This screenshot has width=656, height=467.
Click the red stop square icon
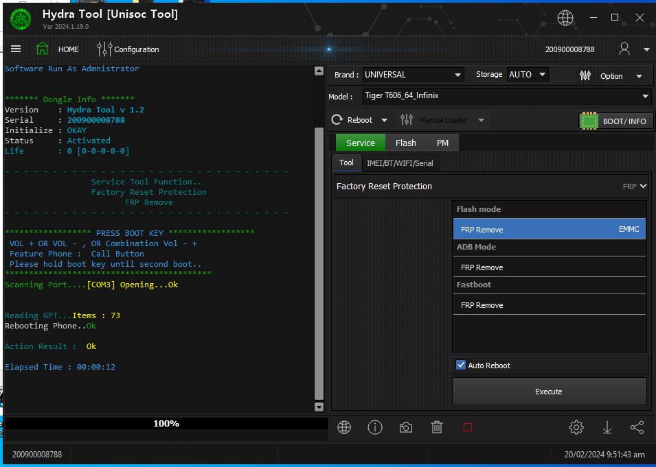(x=468, y=427)
